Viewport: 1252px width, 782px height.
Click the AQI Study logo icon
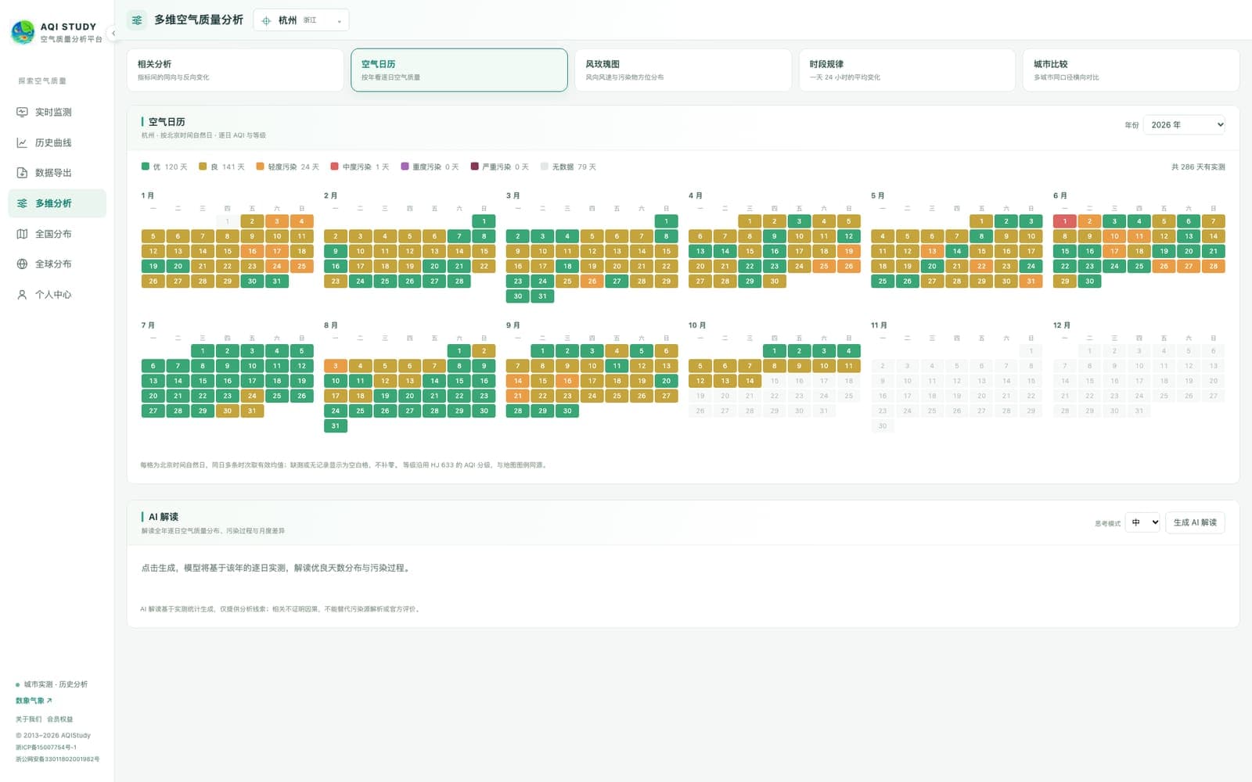[23, 32]
